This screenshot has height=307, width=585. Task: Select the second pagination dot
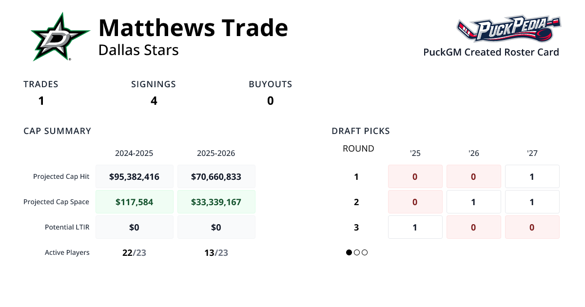click(x=357, y=252)
